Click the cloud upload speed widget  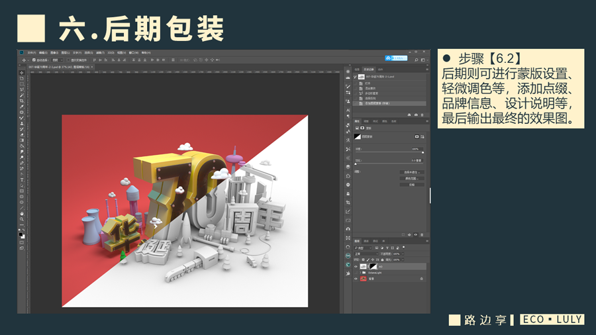coord(396,58)
